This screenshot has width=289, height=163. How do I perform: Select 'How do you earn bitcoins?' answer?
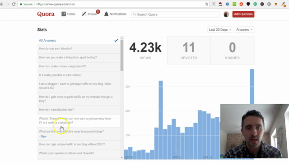(79, 48)
